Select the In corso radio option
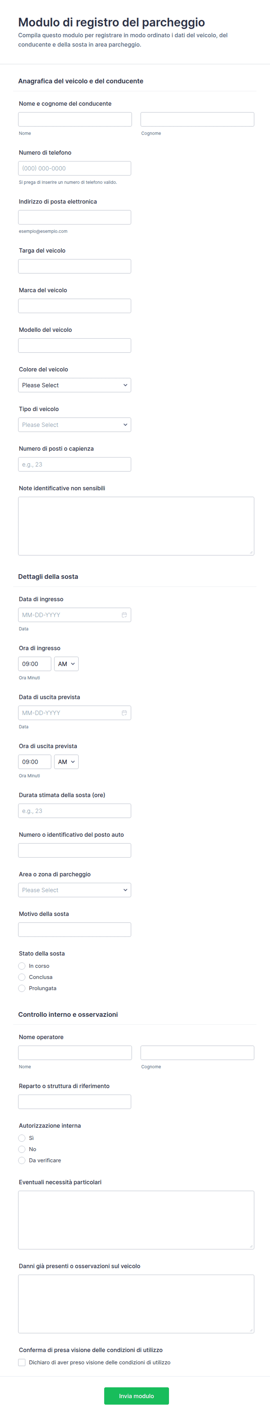Viewport: 270px width, 1419px height. 22,966
